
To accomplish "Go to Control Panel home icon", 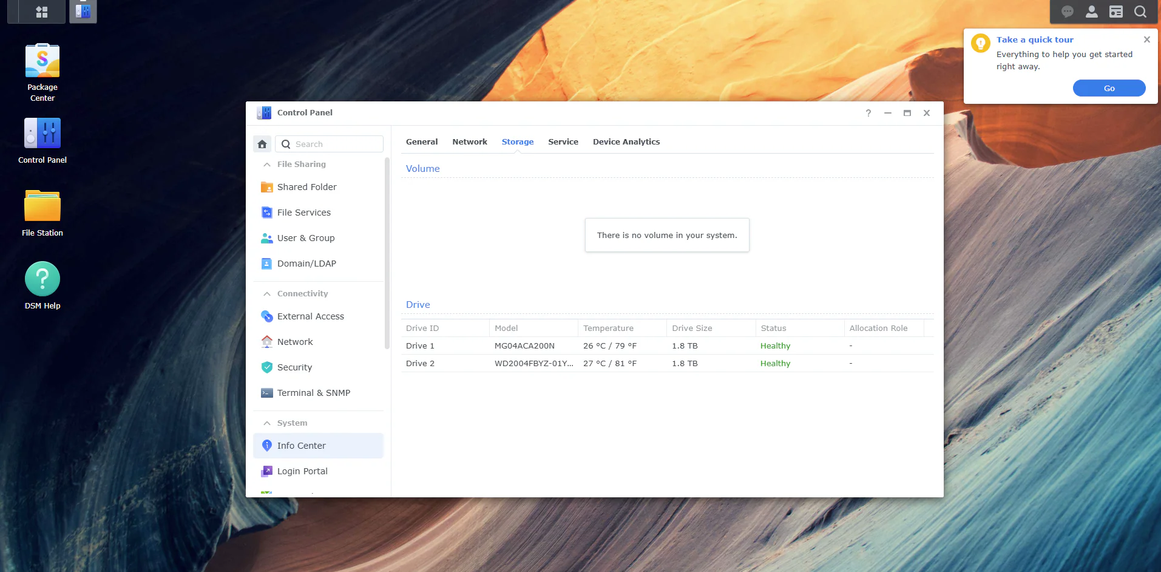I will (x=262, y=144).
